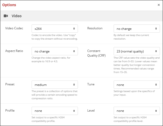
Task: Click the 'Settings based upon the specifics' help text
Action: 134,93
